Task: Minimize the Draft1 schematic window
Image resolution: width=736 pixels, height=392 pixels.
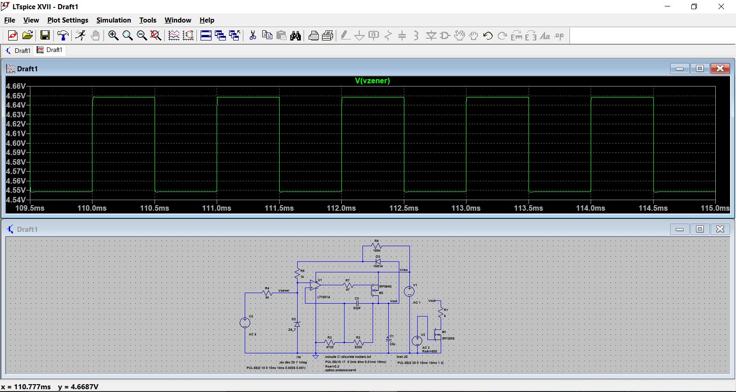Action: [x=679, y=229]
